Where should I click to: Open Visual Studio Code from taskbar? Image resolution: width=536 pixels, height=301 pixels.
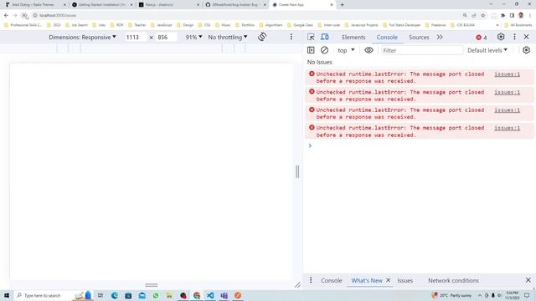pos(210,295)
